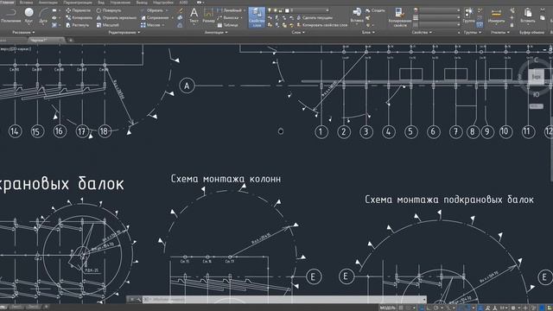Click Копировать свойства слоя
This screenshot has width=553, height=311.
[322, 25]
